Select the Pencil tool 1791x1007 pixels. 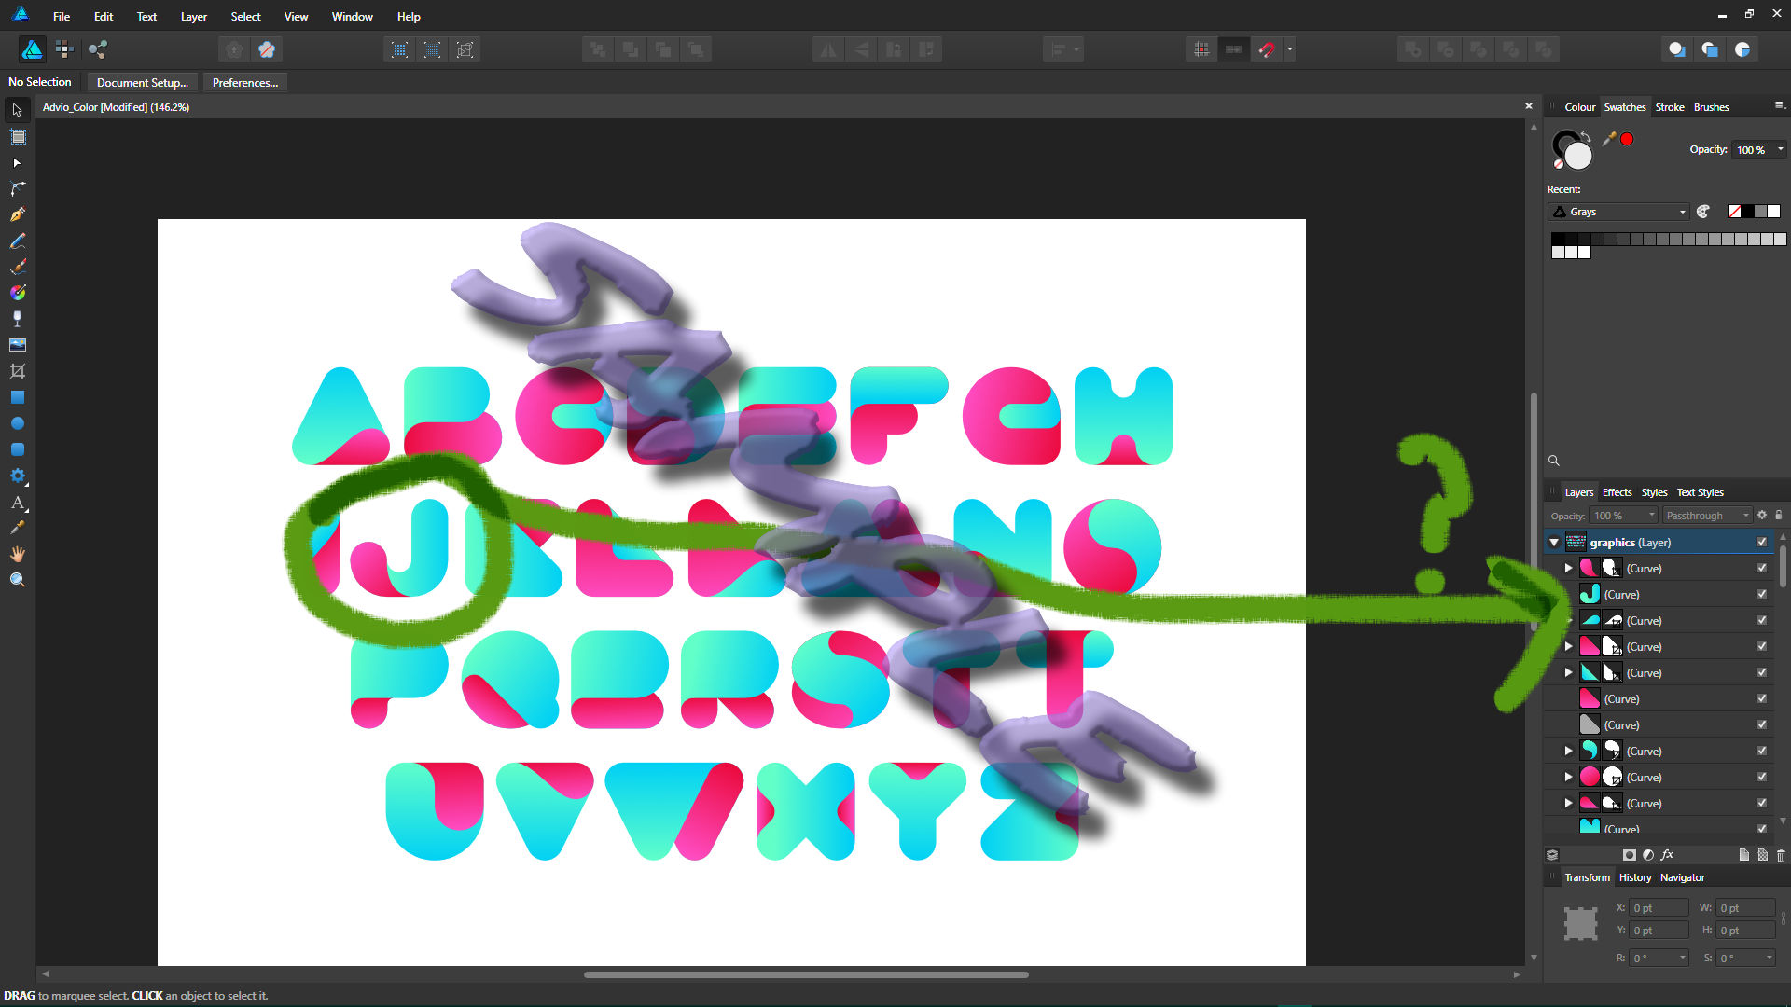click(17, 241)
